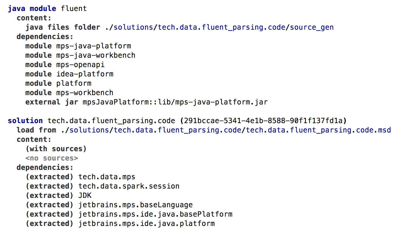Select the mps-java-platform module dependency
This screenshot has height=232, width=405.
click(93, 46)
